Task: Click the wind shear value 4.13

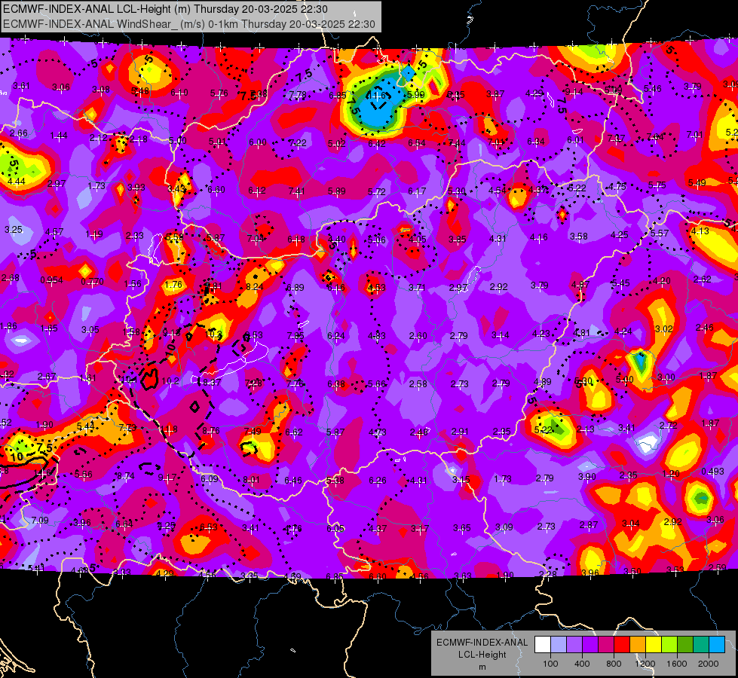Action: click(x=700, y=231)
